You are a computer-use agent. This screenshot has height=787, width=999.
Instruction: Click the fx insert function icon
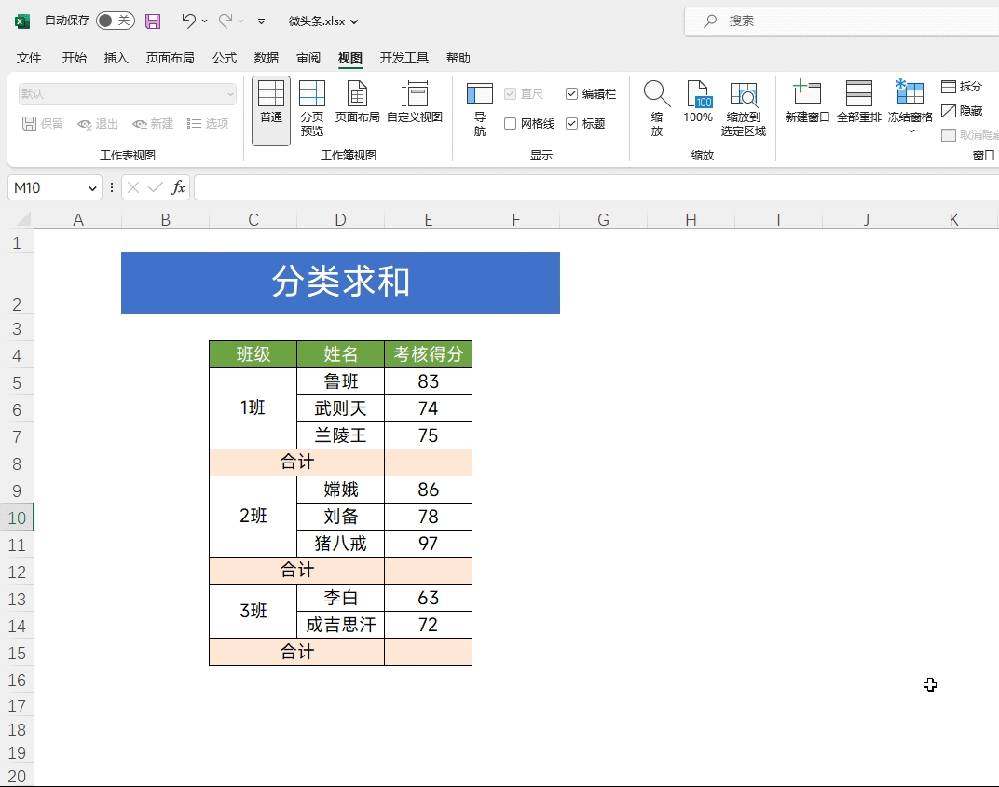[178, 187]
